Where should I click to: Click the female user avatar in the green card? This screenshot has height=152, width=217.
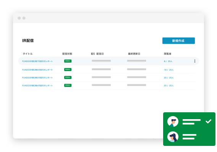pos(173,137)
